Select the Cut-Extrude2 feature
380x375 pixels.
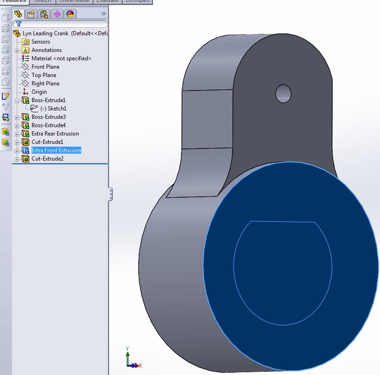(47, 159)
